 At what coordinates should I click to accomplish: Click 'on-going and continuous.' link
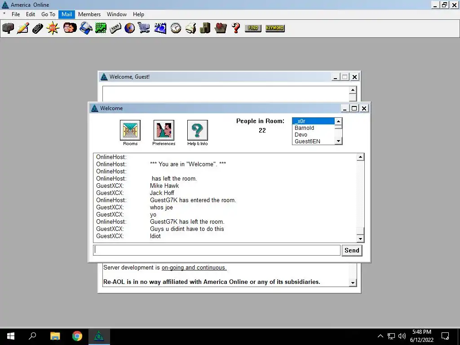194,268
